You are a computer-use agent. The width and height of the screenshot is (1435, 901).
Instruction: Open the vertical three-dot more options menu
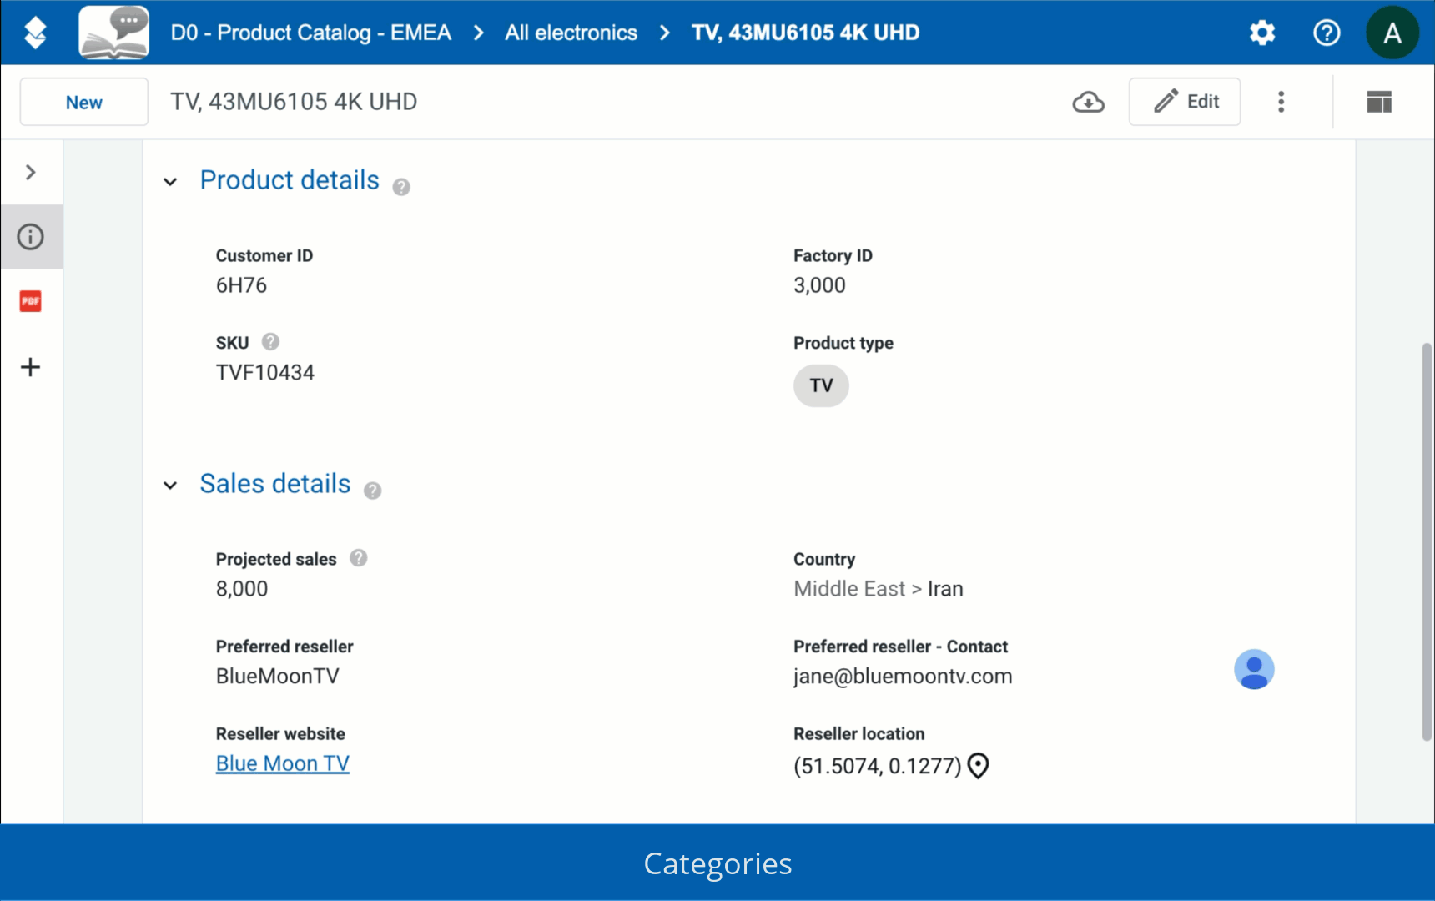(1281, 102)
